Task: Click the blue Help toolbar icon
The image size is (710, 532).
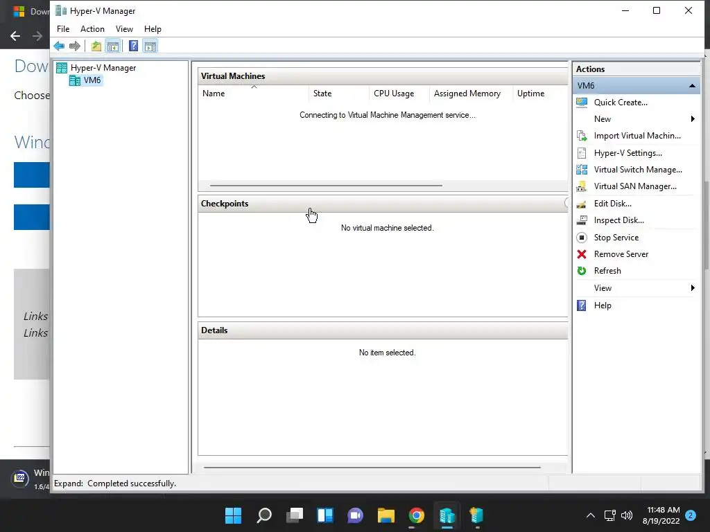Action: (x=133, y=46)
